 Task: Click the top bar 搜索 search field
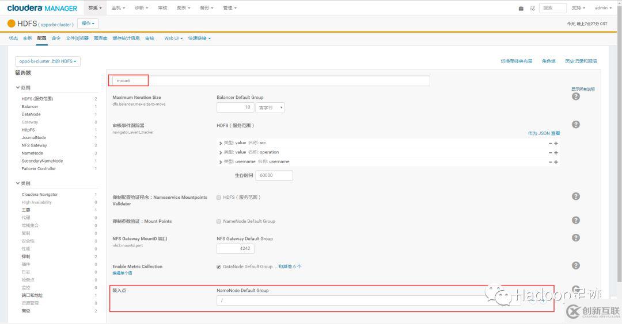point(552,8)
